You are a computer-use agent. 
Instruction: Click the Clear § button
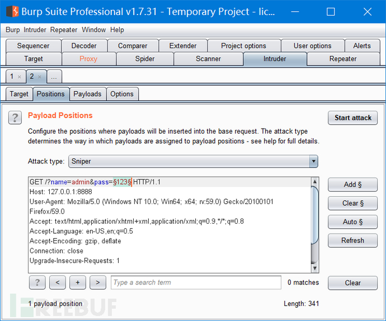click(352, 204)
